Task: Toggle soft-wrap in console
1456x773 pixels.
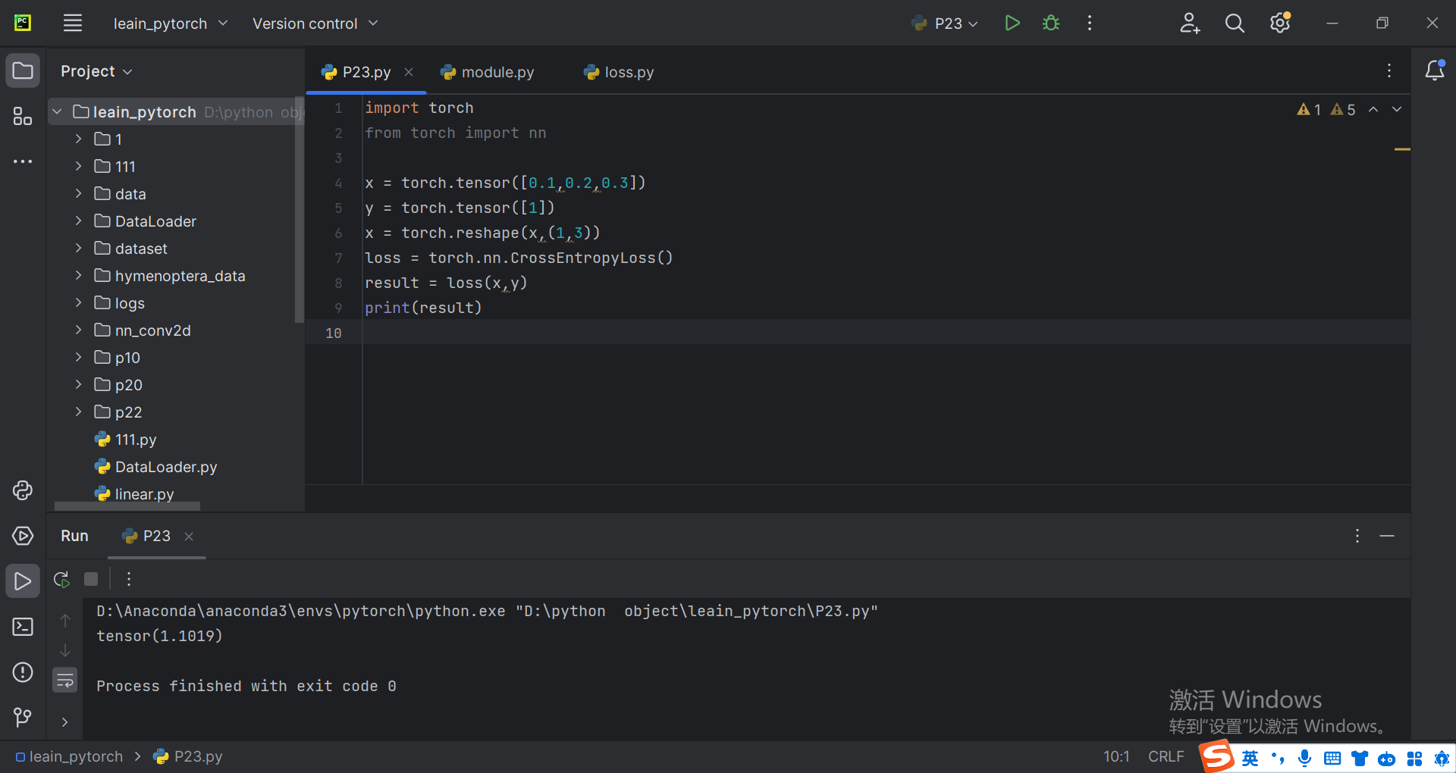Action: point(65,681)
